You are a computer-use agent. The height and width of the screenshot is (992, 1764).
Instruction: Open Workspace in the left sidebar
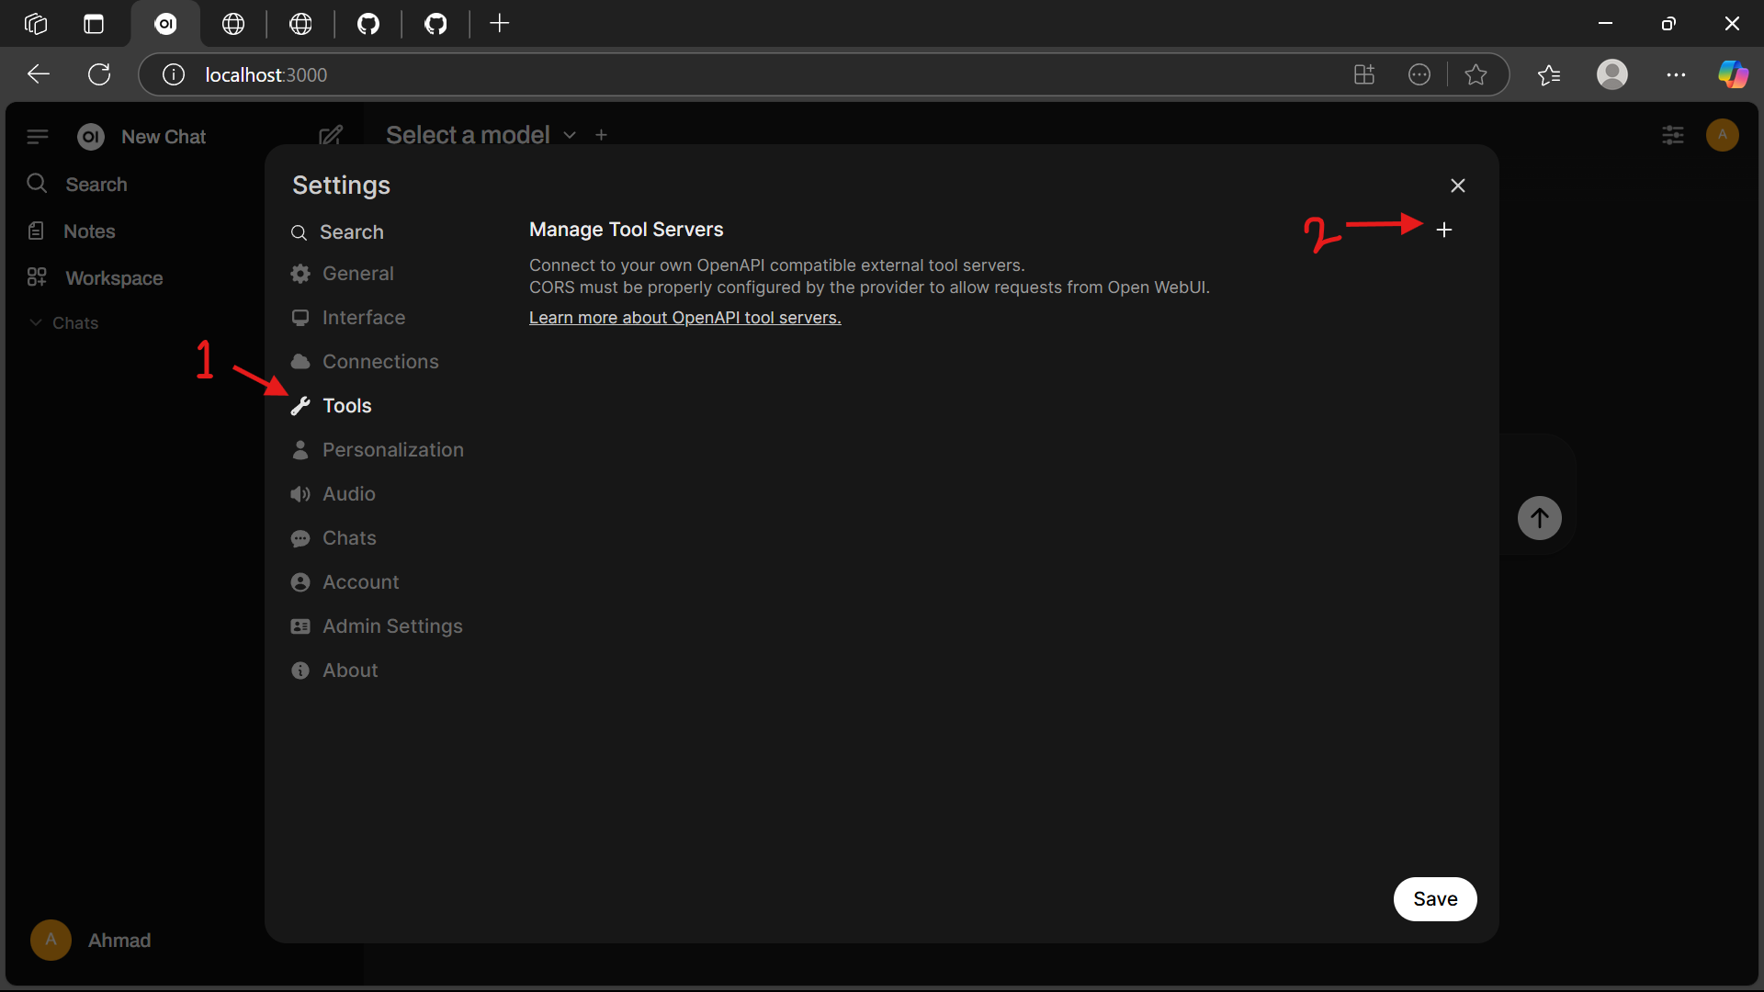[x=113, y=278]
